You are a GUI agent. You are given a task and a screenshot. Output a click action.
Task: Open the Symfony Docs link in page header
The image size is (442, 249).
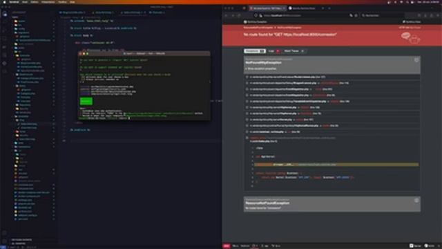412,21
